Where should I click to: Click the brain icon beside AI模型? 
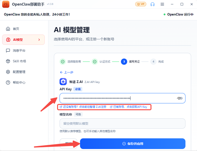tap(8, 40)
